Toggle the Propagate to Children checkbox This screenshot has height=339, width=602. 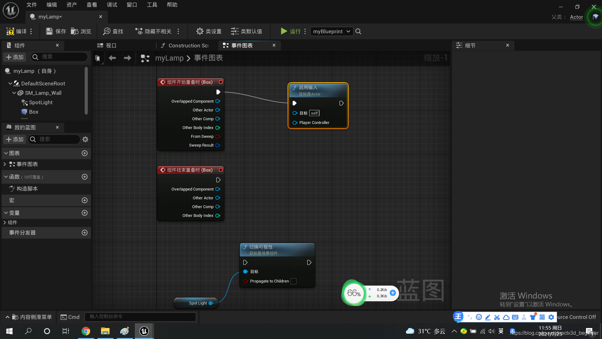click(293, 281)
